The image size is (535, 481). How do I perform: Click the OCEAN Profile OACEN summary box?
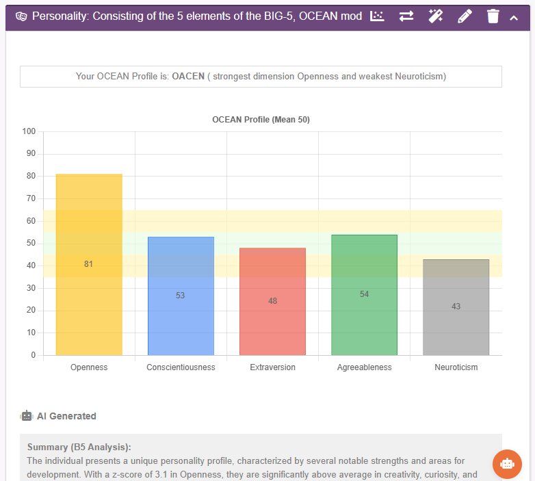pyautogui.click(x=261, y=77)
